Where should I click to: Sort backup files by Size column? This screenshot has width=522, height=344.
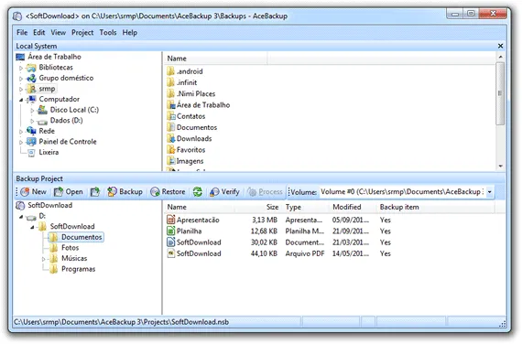257,207
